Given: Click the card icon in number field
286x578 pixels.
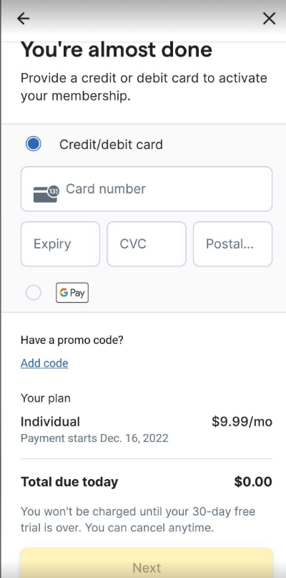Looking at the screenshot, I should [46, 193].
